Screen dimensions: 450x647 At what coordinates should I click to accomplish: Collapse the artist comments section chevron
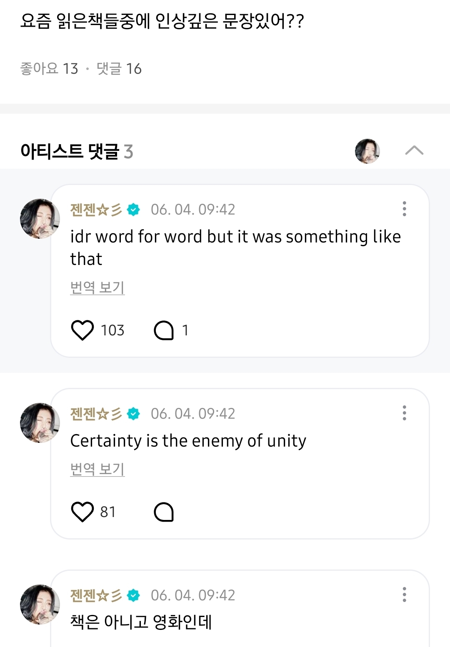414,150
